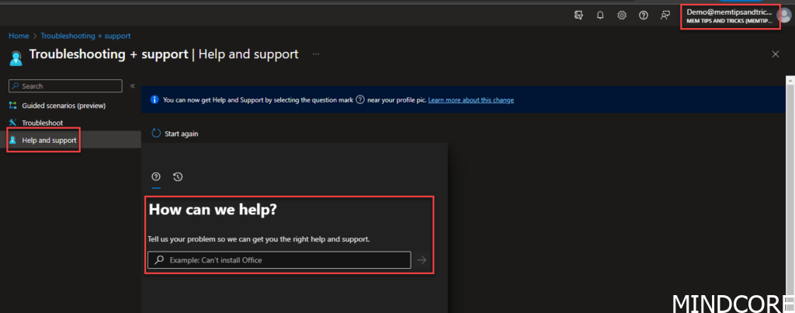Open the ellipsis more options by title
The width and height of the screenshot is (795, 313).
(x=316, y=54)
